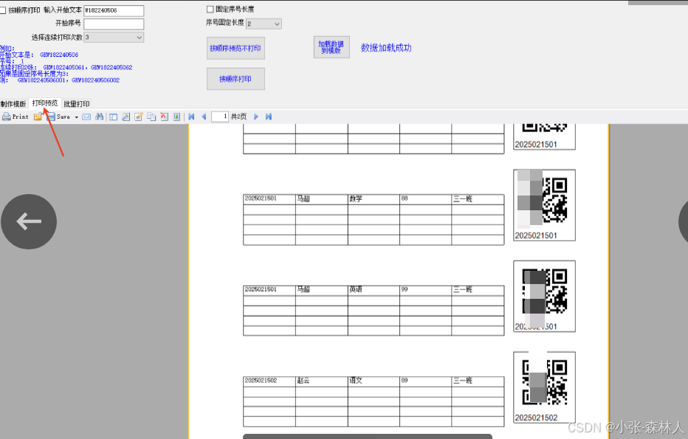Screen dimensions: 688x439
Task: Open a report file via folder icon
Action: click(38, 117)
